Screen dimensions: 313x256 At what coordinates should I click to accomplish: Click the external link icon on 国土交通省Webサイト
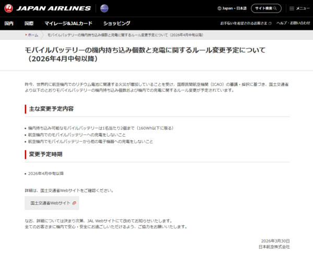(x=75, y=203)
